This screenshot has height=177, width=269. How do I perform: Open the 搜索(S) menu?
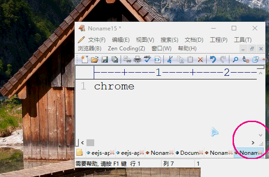[169, 40]
